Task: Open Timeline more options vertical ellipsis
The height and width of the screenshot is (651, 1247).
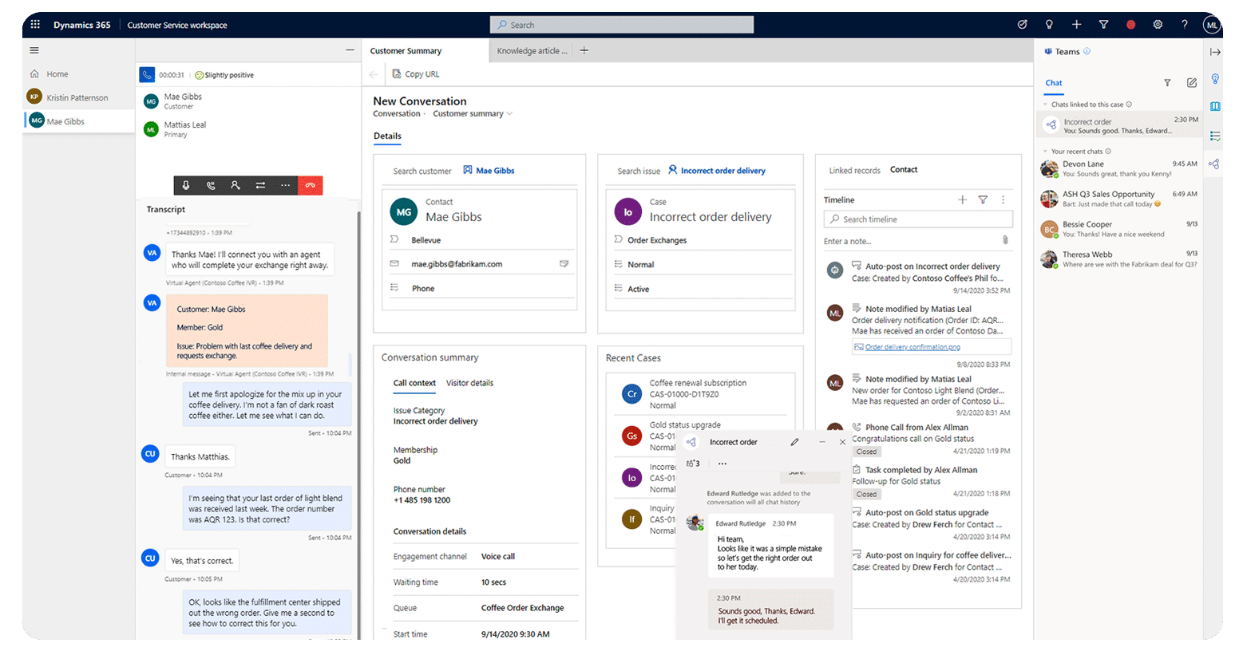Action: [x=1004, y=199]
